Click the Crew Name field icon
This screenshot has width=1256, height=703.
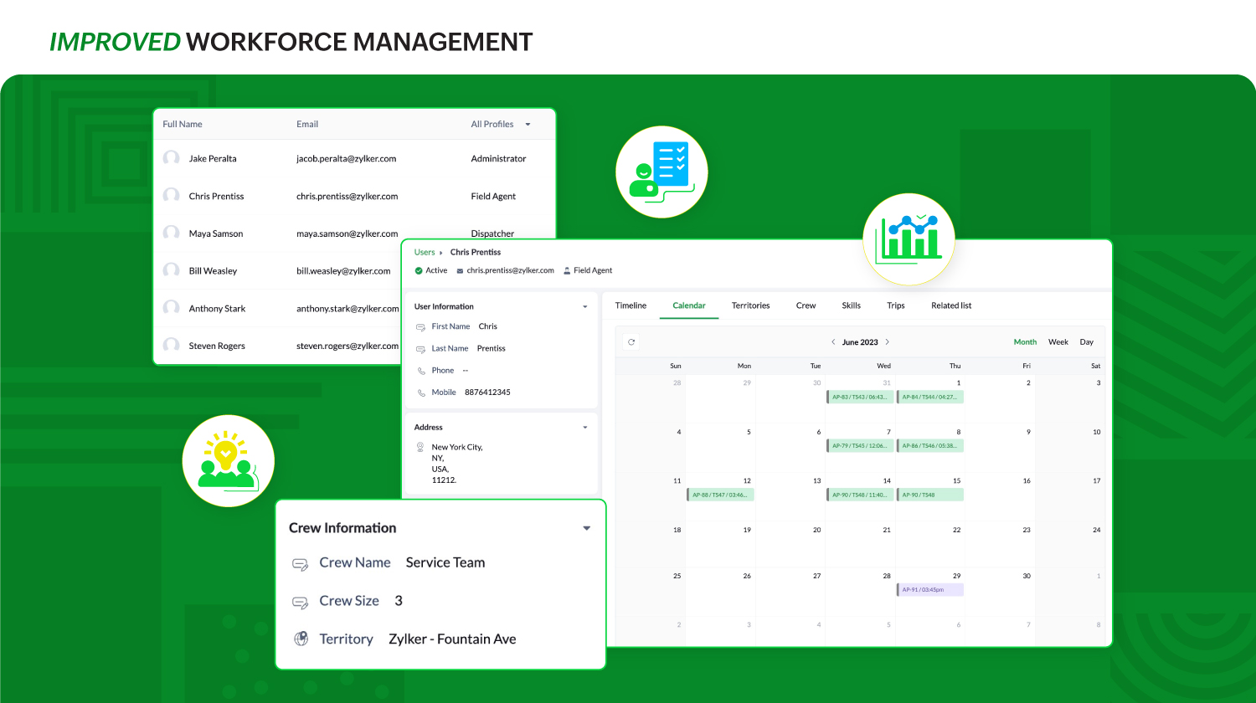[x=301, y=564]
